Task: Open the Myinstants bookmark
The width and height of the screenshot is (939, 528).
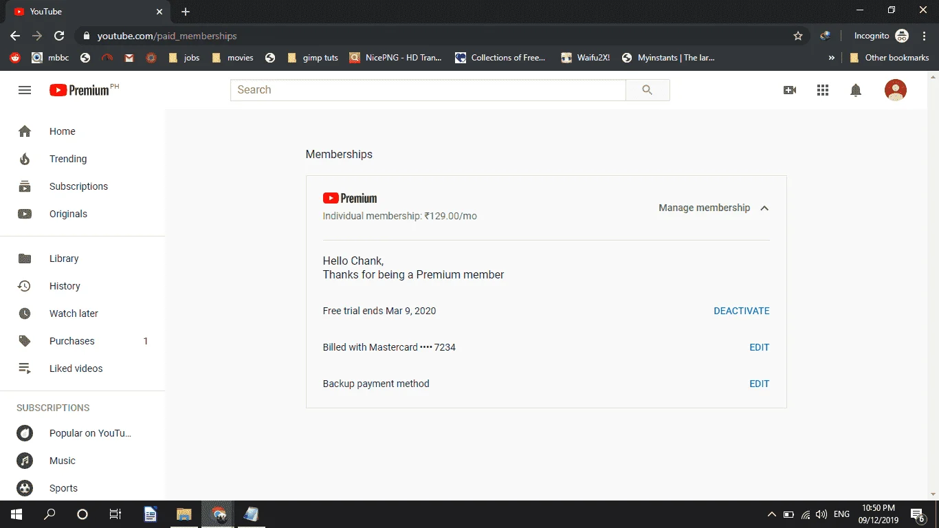Action: pyautogui.click(x=668, y=58)
